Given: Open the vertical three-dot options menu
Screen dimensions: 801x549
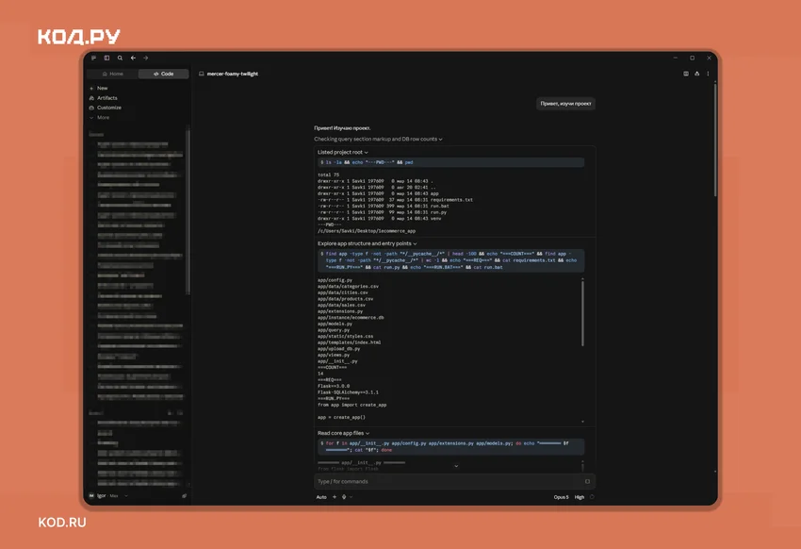Looking at the screenshot, I should [708, 74].
